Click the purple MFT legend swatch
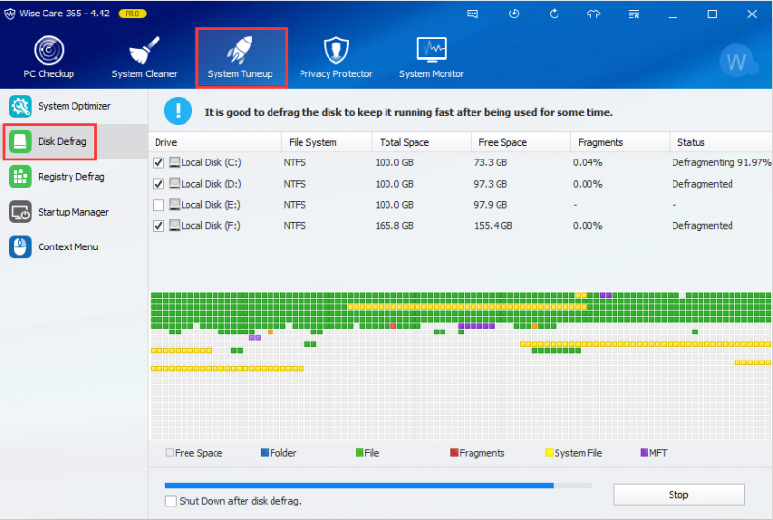773x520 pixels. coord(644,453)
